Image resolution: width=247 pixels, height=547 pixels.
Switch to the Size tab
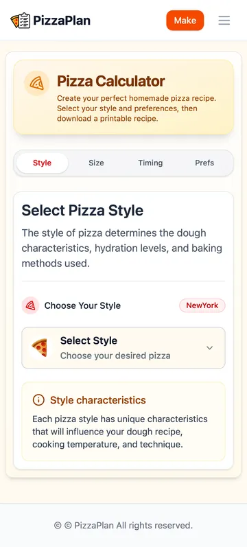pos(96,163)
